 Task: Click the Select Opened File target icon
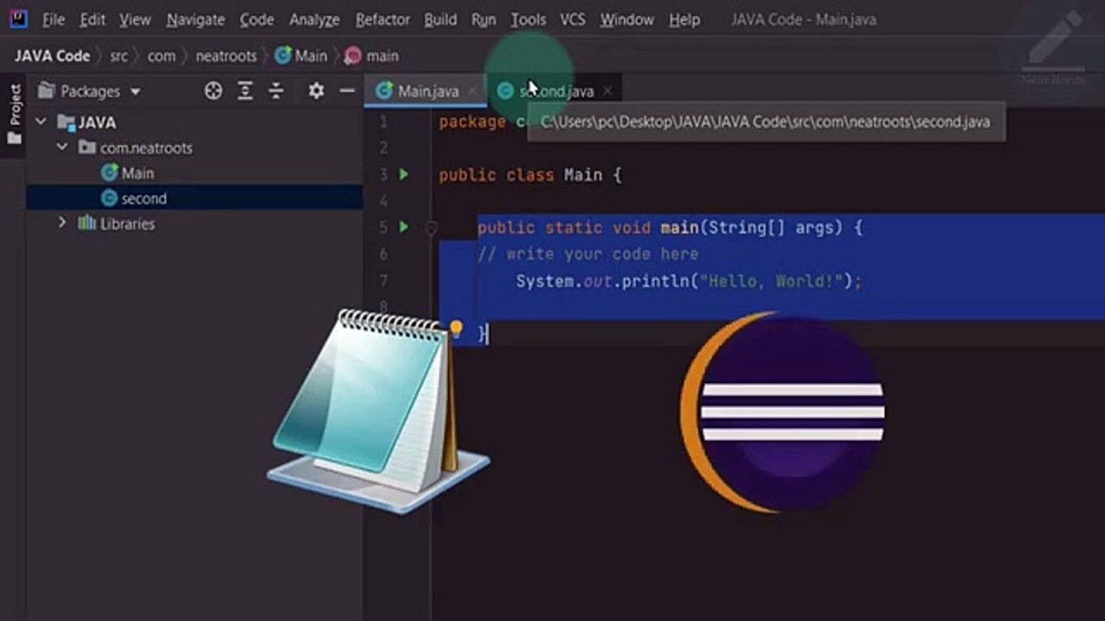click(x=212, y=91)
